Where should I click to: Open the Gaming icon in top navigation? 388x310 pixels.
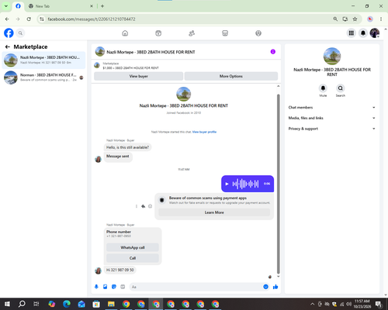pyautogui.click(x=258, y=33)
